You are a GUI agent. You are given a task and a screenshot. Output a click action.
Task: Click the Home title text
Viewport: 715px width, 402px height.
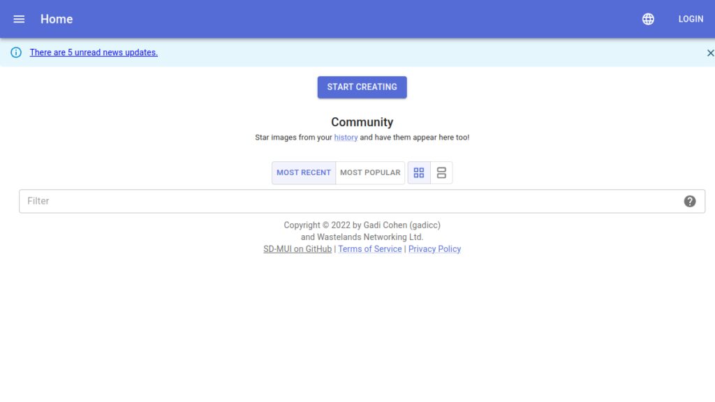coord(57,19)
